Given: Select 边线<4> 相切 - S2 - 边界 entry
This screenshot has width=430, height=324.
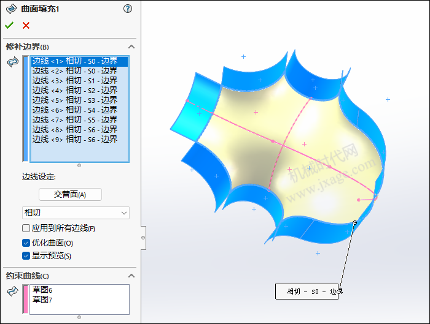Looking at the screenshot, I should tap(79, 91).
